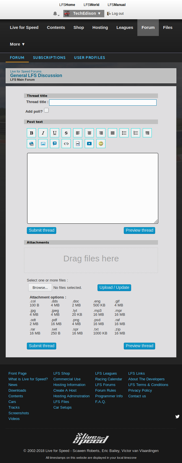Embed a YouTube video
Viewport: 182px width, 463px height.
pos(89,144)
